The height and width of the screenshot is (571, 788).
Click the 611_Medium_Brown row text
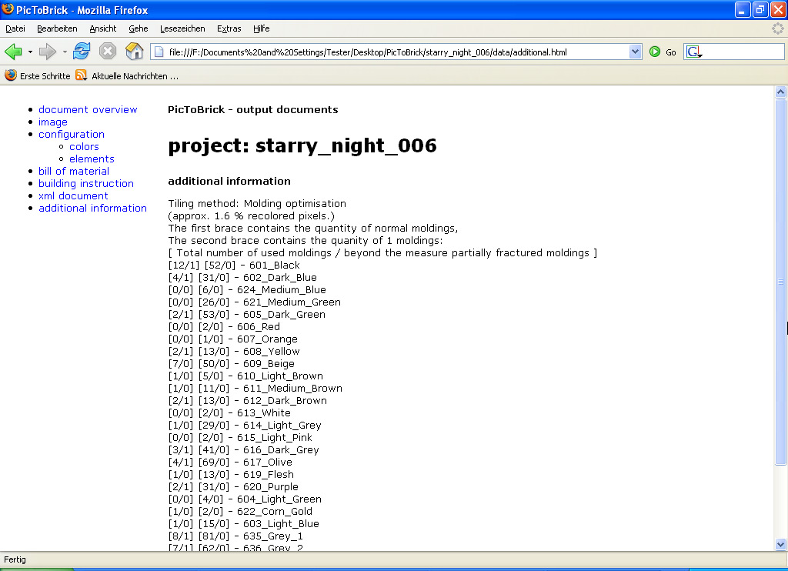pyautogui.click(x=255, y=389)
